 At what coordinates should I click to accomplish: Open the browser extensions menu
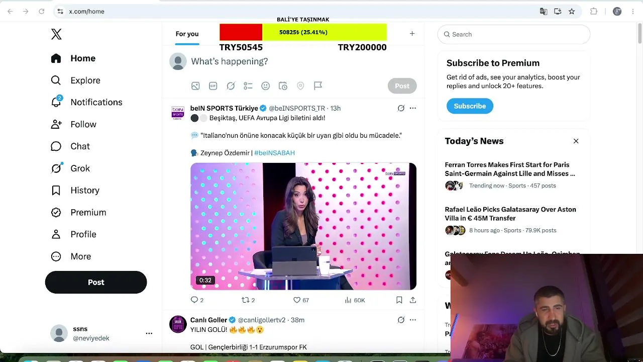click(x=594, y=11)
